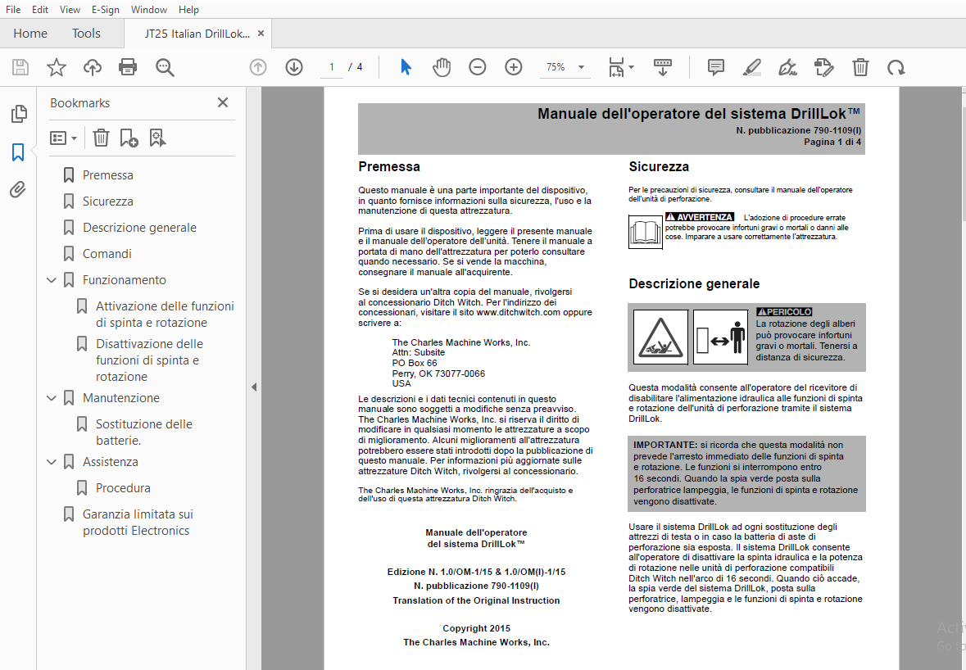The image size is (966, 670).
Task: Delete page using trash toolbar icon
Action: point(860,67)
